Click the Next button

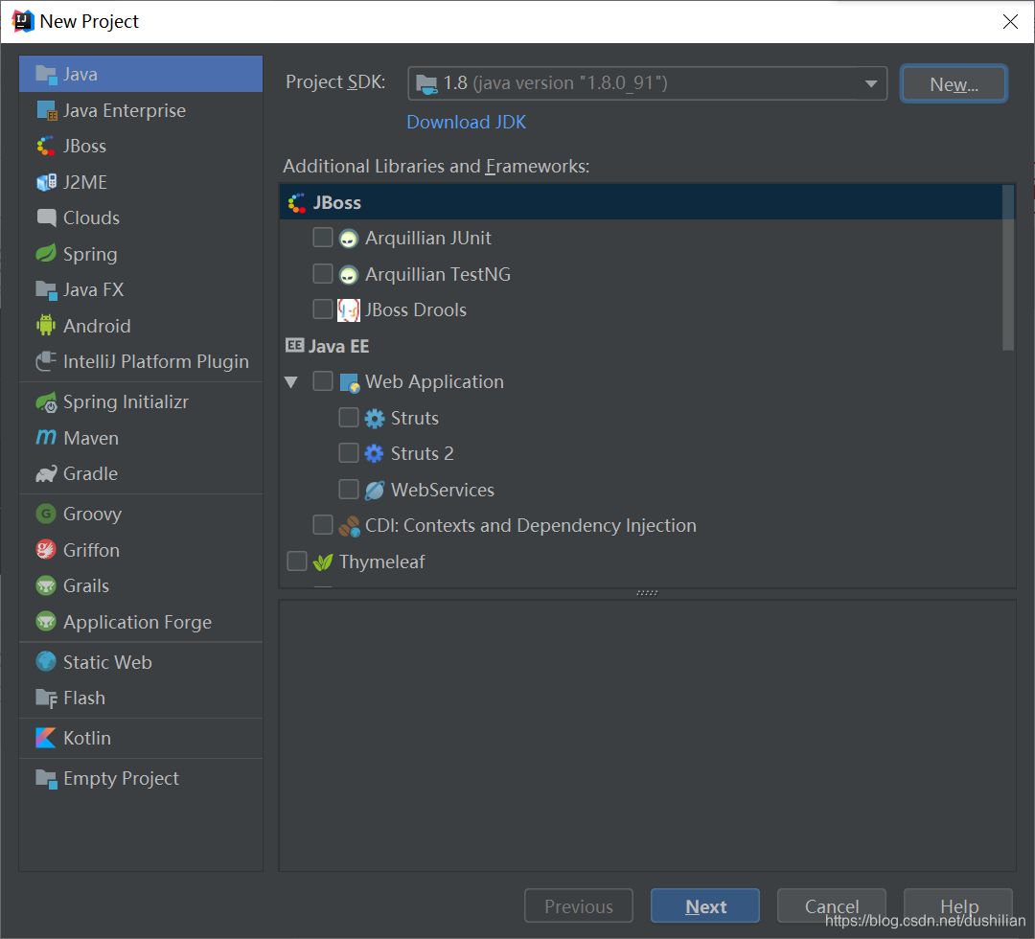pyautogui.click(x=705, y=906)
